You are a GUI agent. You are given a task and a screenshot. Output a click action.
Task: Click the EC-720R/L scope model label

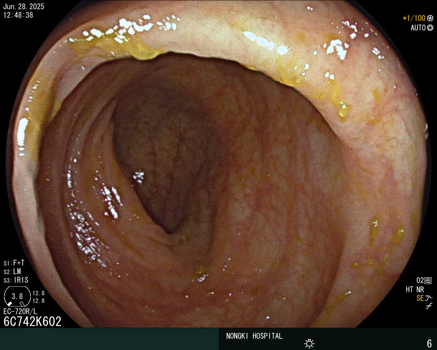click(x=20, y=312)
